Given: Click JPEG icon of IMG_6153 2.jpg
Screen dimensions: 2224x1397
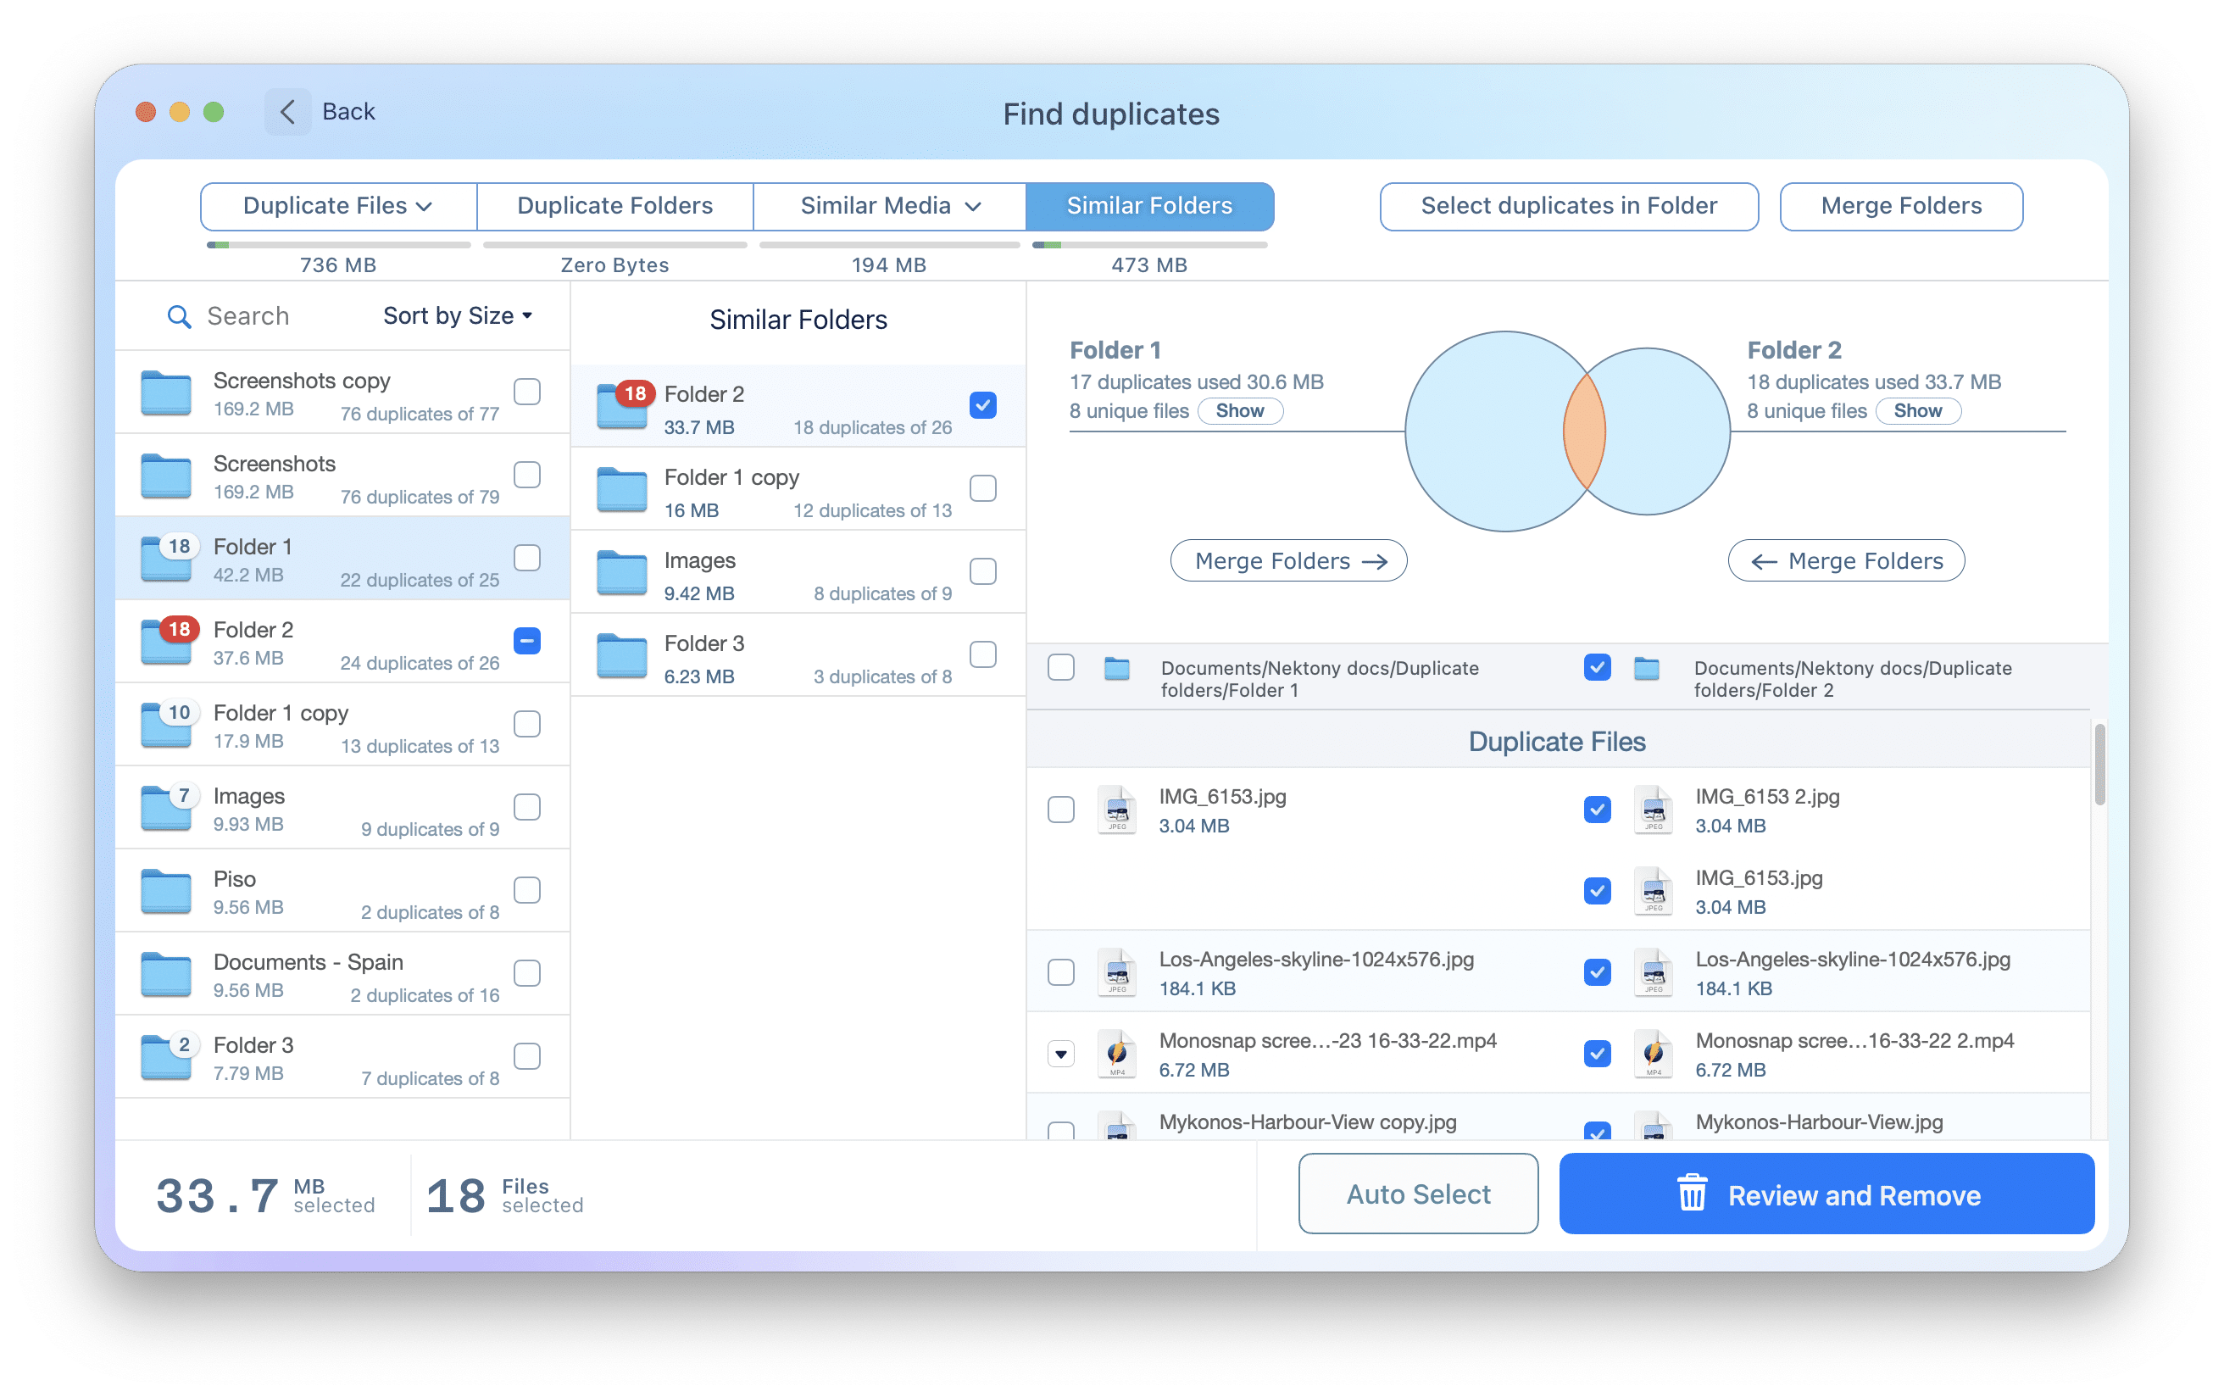Looking at the screenshot, I should [x=1654, y=810].
